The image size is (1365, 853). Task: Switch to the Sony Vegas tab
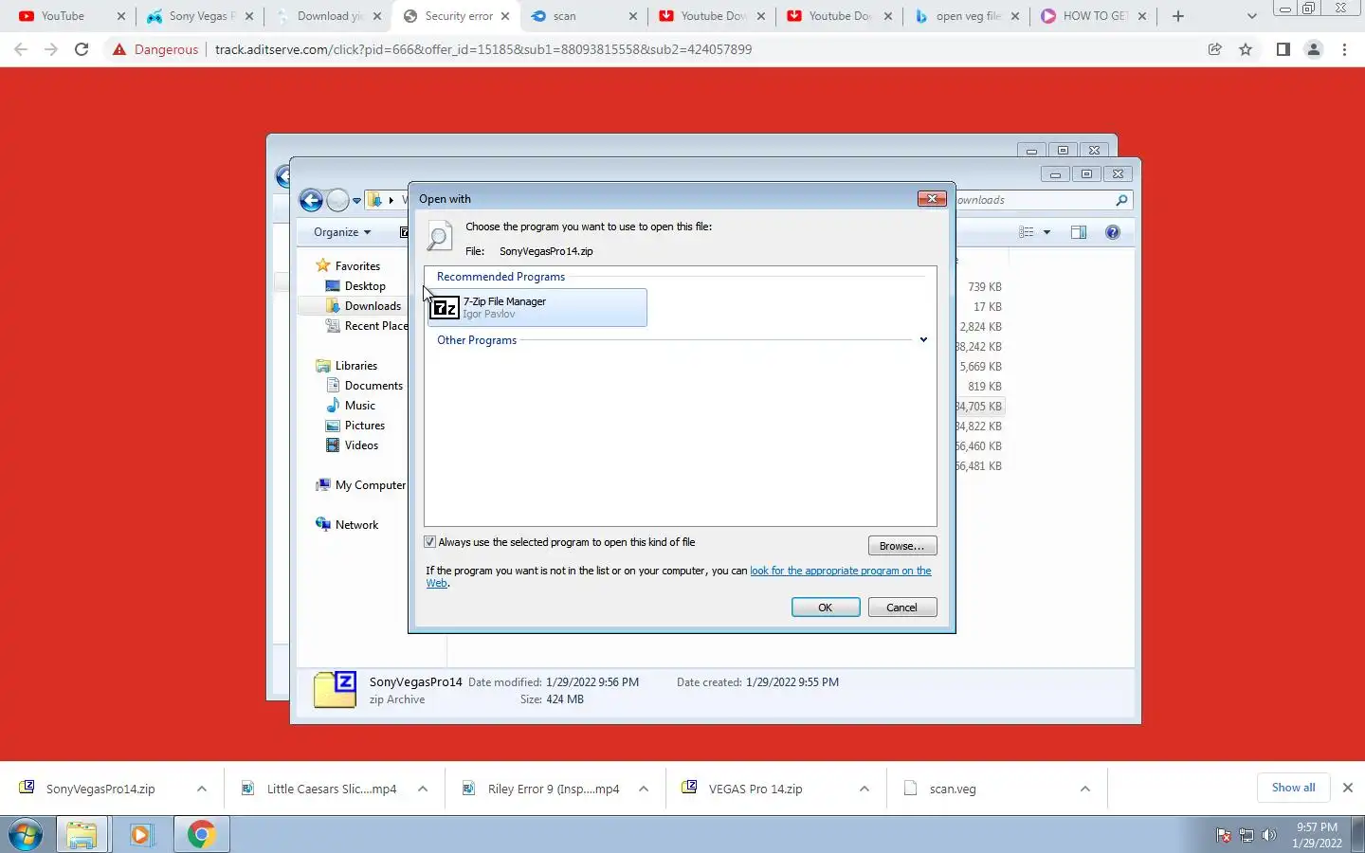click(198, 16)
